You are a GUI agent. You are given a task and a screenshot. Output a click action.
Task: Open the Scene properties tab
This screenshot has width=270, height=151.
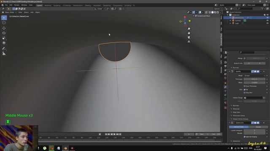click(225, 74)
